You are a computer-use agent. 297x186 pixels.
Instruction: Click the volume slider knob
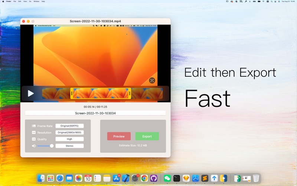(x=52, y=146)
